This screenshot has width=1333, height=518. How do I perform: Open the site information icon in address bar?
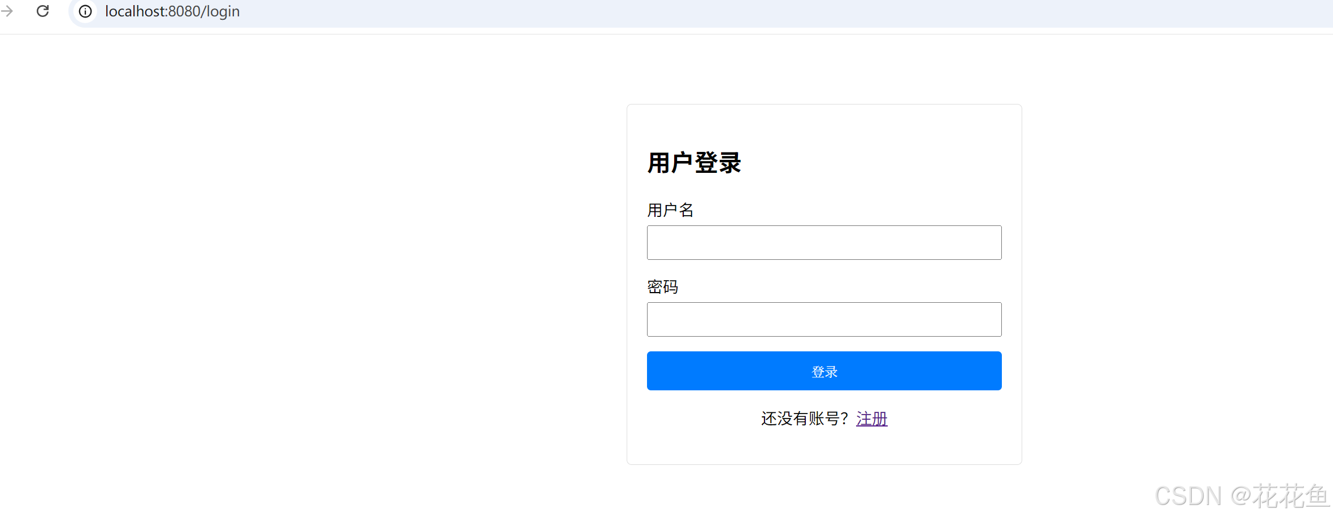click(85, 11)
